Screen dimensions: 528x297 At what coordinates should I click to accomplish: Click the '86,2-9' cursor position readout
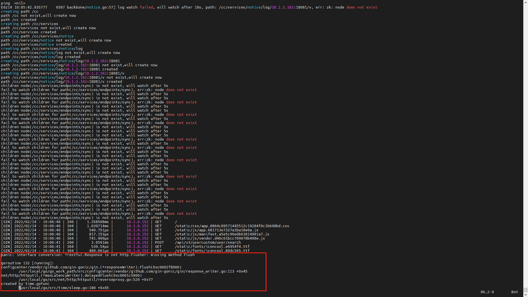(487, 292)
